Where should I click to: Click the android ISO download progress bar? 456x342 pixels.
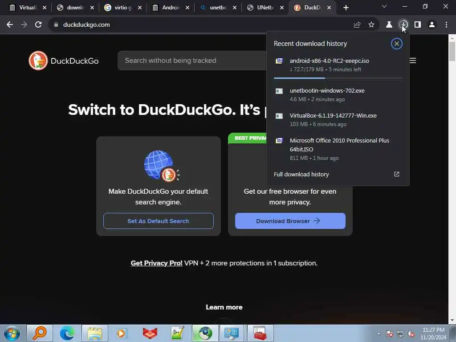[x=338, y=78]
